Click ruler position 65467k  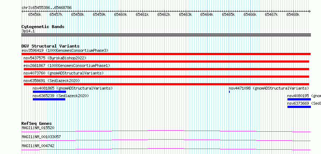pyautogui.click(x=272, y=14)
